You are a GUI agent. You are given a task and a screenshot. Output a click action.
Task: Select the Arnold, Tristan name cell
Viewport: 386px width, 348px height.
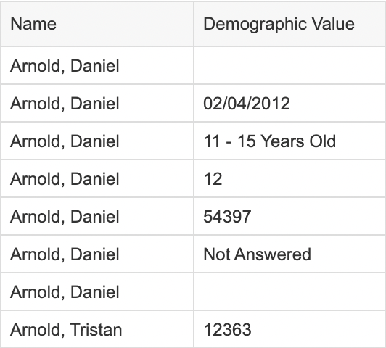click(x=97, y=329)
